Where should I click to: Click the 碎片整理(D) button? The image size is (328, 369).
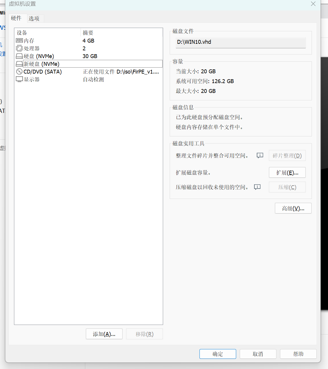[x=287, y=155]
